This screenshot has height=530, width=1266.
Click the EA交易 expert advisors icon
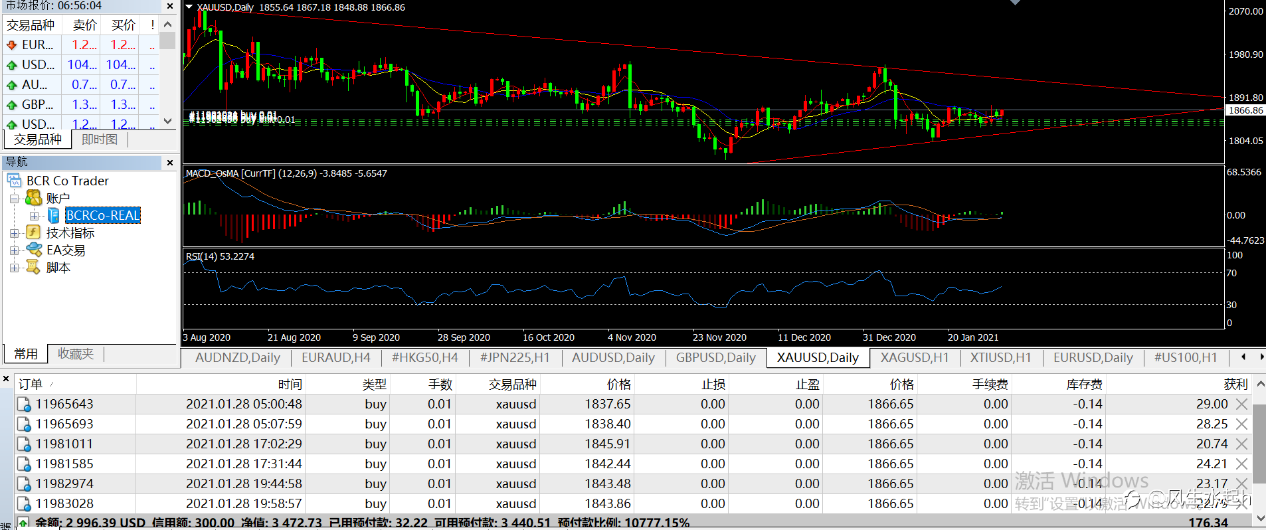click(34, 250)
